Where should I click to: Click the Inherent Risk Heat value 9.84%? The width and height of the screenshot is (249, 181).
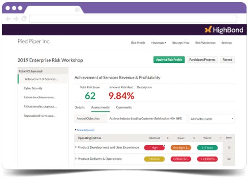(x=121, y=96)
